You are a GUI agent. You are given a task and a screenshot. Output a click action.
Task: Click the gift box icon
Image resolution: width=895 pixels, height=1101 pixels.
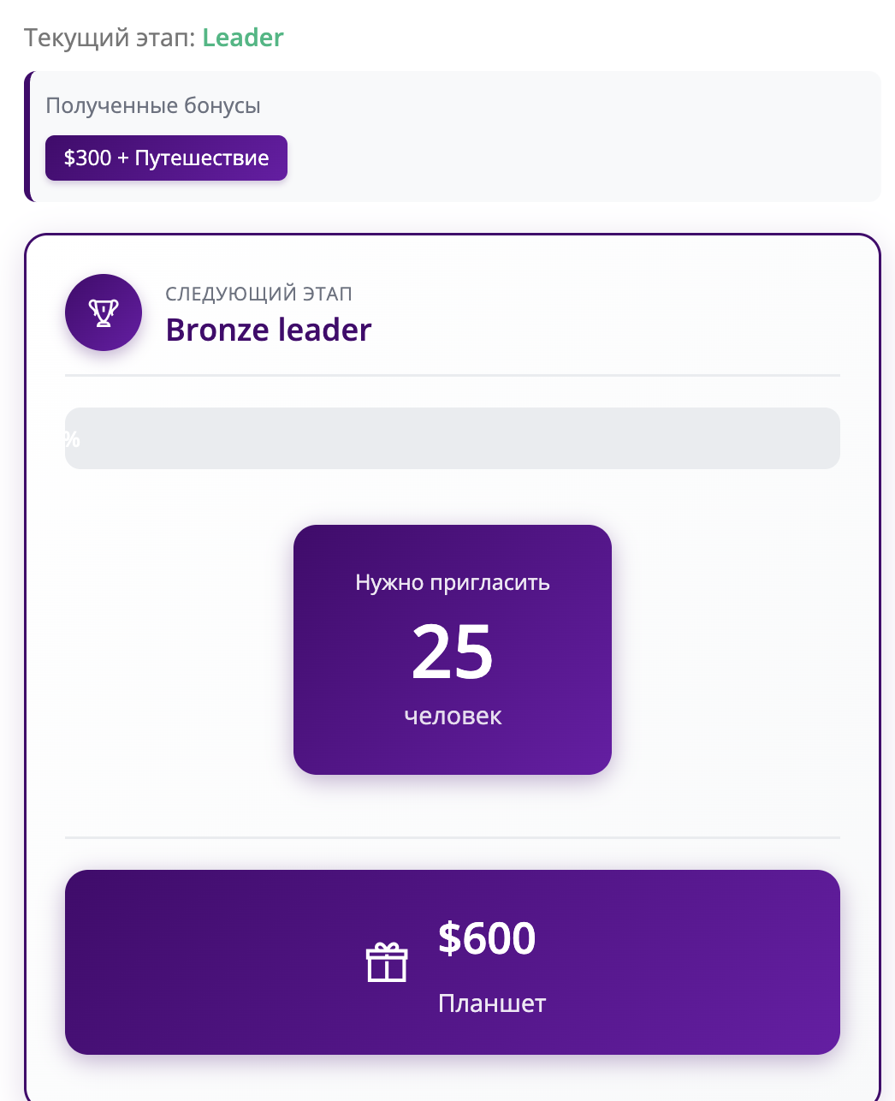pyautogui.click(x=387, y=962)
